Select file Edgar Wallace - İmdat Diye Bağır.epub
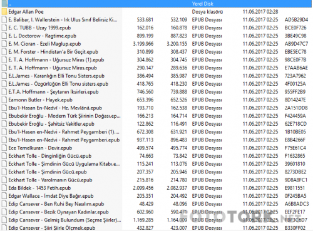This screenshot has width=313, height=231. (51, 196)
